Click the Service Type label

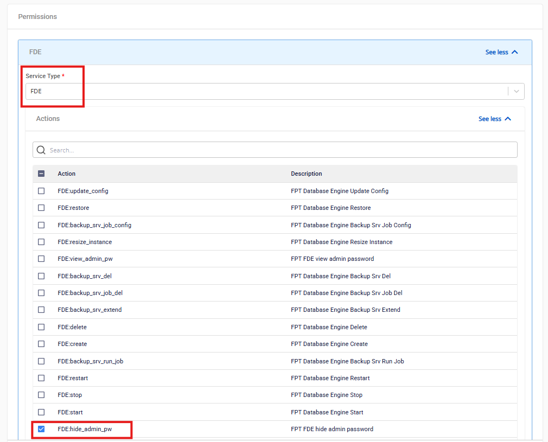pos(43,76)
